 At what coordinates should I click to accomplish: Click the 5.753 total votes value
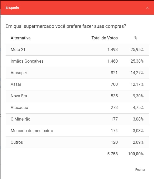pyautogui.click(x=112, y=154)
